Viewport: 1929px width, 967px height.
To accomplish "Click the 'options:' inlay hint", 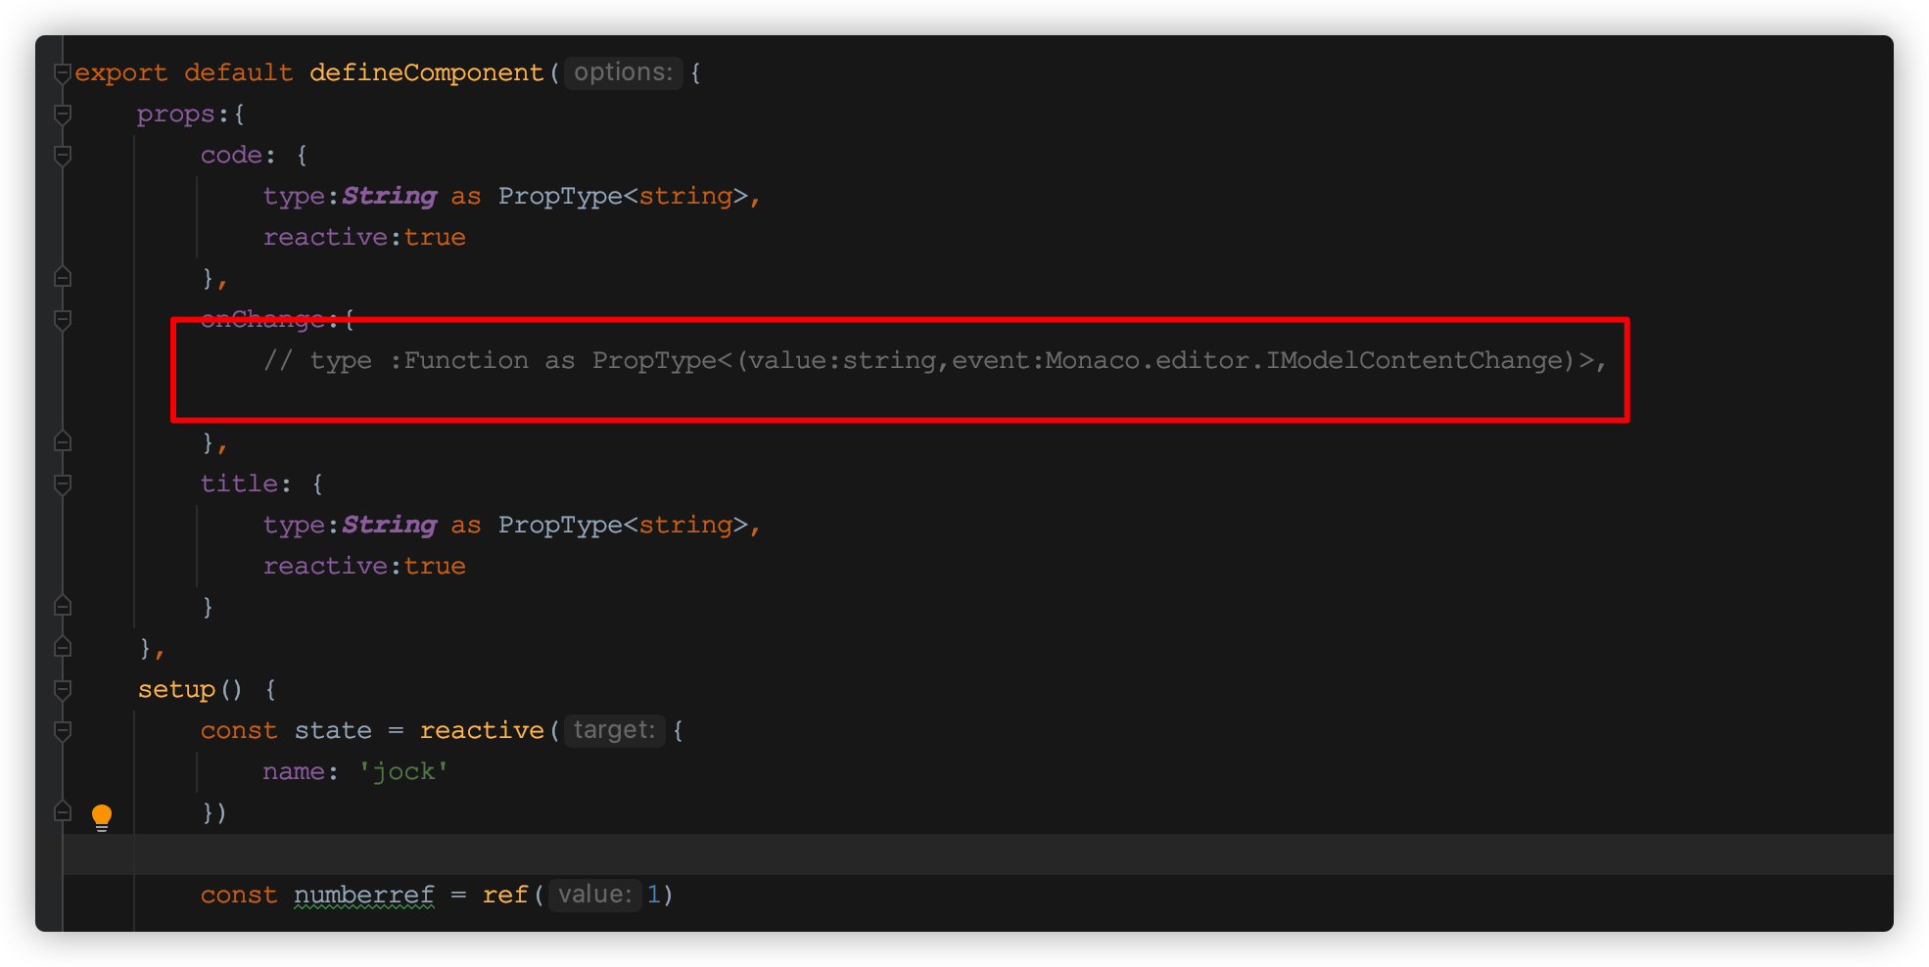I will click(623, 72).
